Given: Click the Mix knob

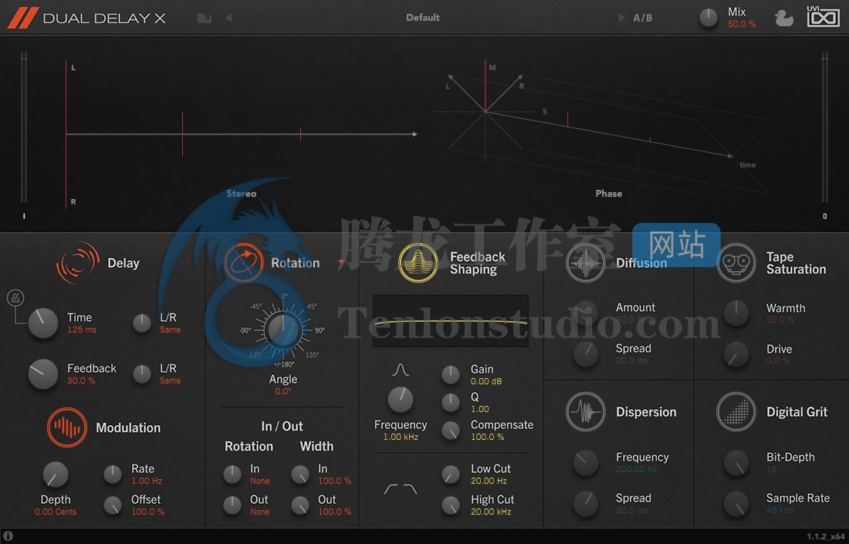Looking at the screenshot, I should tap(709, 18).
